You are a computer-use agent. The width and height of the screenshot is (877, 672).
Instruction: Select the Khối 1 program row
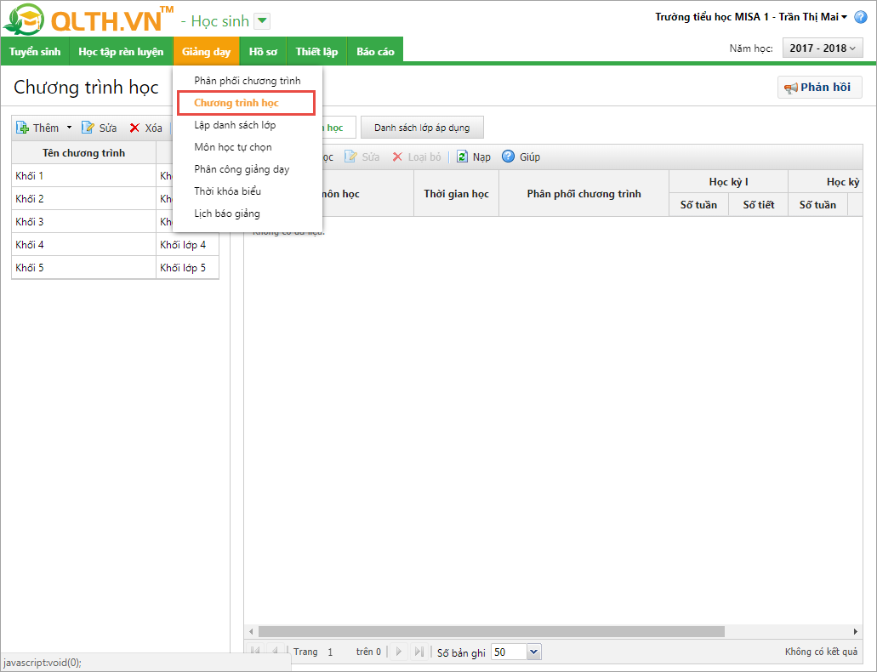84,176
